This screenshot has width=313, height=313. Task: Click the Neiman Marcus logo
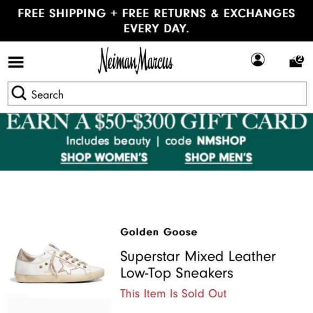tap(135, 60)
